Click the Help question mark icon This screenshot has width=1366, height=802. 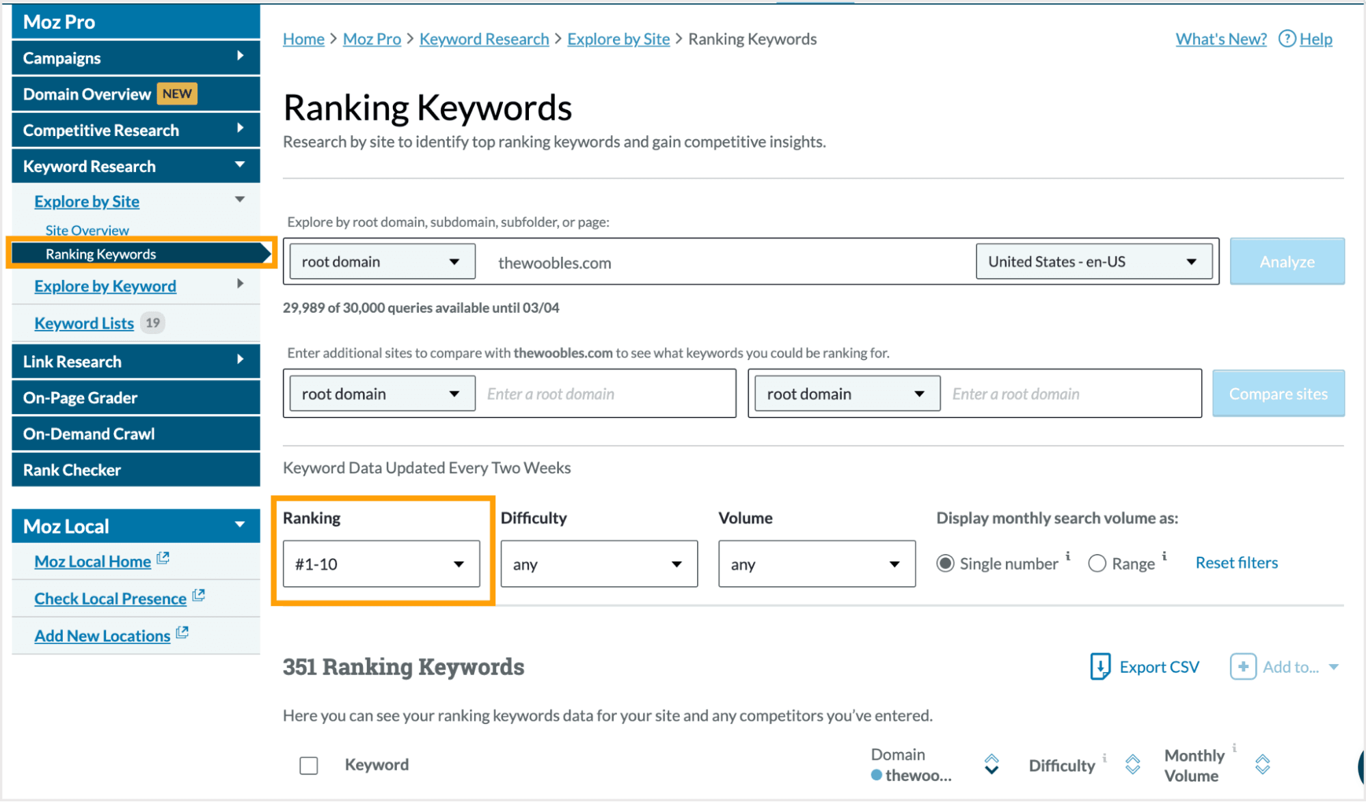pos(1287,39)
